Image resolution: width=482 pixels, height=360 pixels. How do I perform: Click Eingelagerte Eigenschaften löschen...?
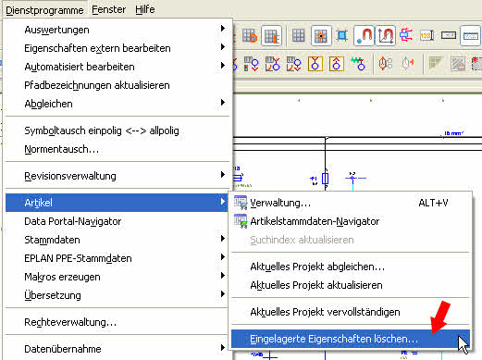(x=351, y=339)
